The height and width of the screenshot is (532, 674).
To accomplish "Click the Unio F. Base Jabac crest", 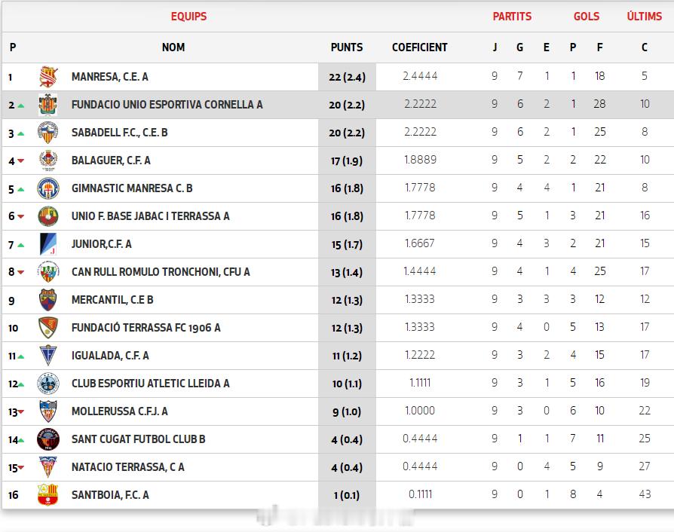I will coord(47,216).
